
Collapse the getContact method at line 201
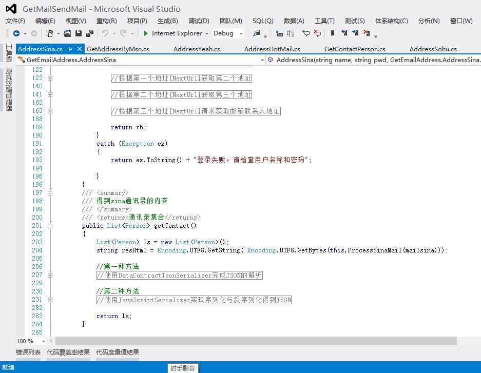point(50,226)
